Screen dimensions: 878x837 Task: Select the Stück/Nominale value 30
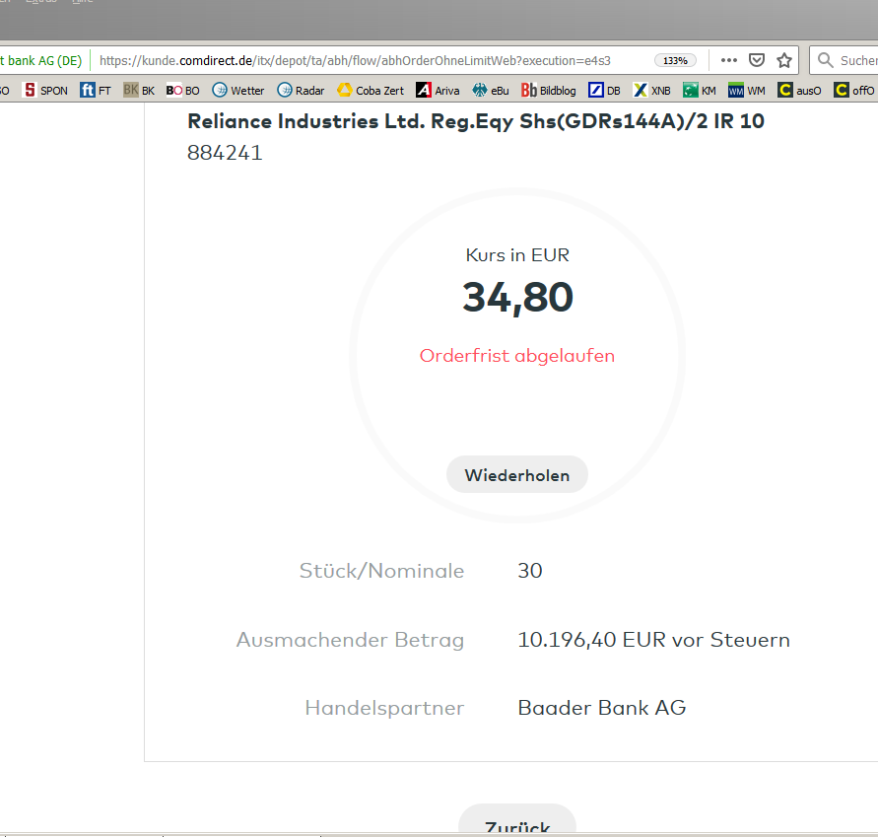(x=530, y=571)
